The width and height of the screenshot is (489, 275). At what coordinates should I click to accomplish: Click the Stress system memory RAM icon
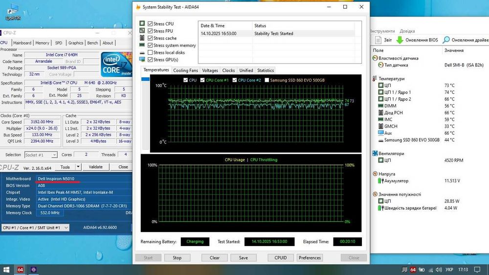142,45
